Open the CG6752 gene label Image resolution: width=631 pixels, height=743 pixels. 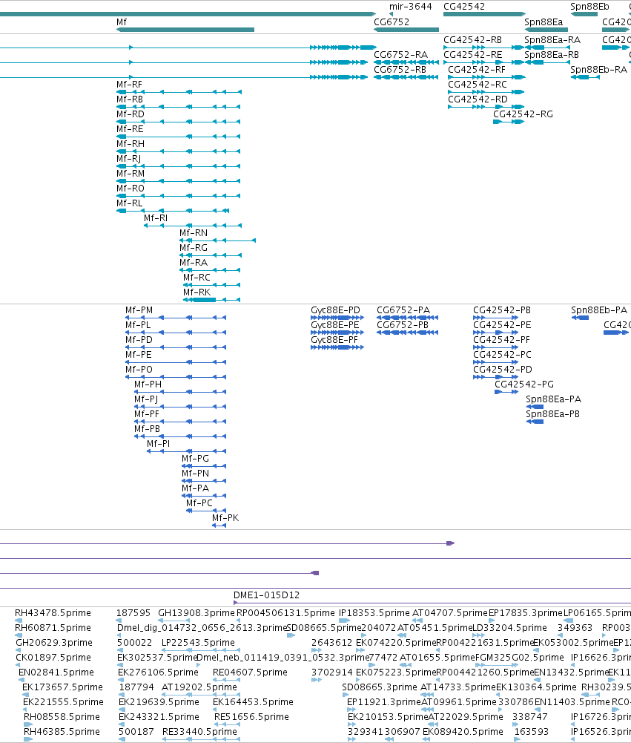point(392,22)
